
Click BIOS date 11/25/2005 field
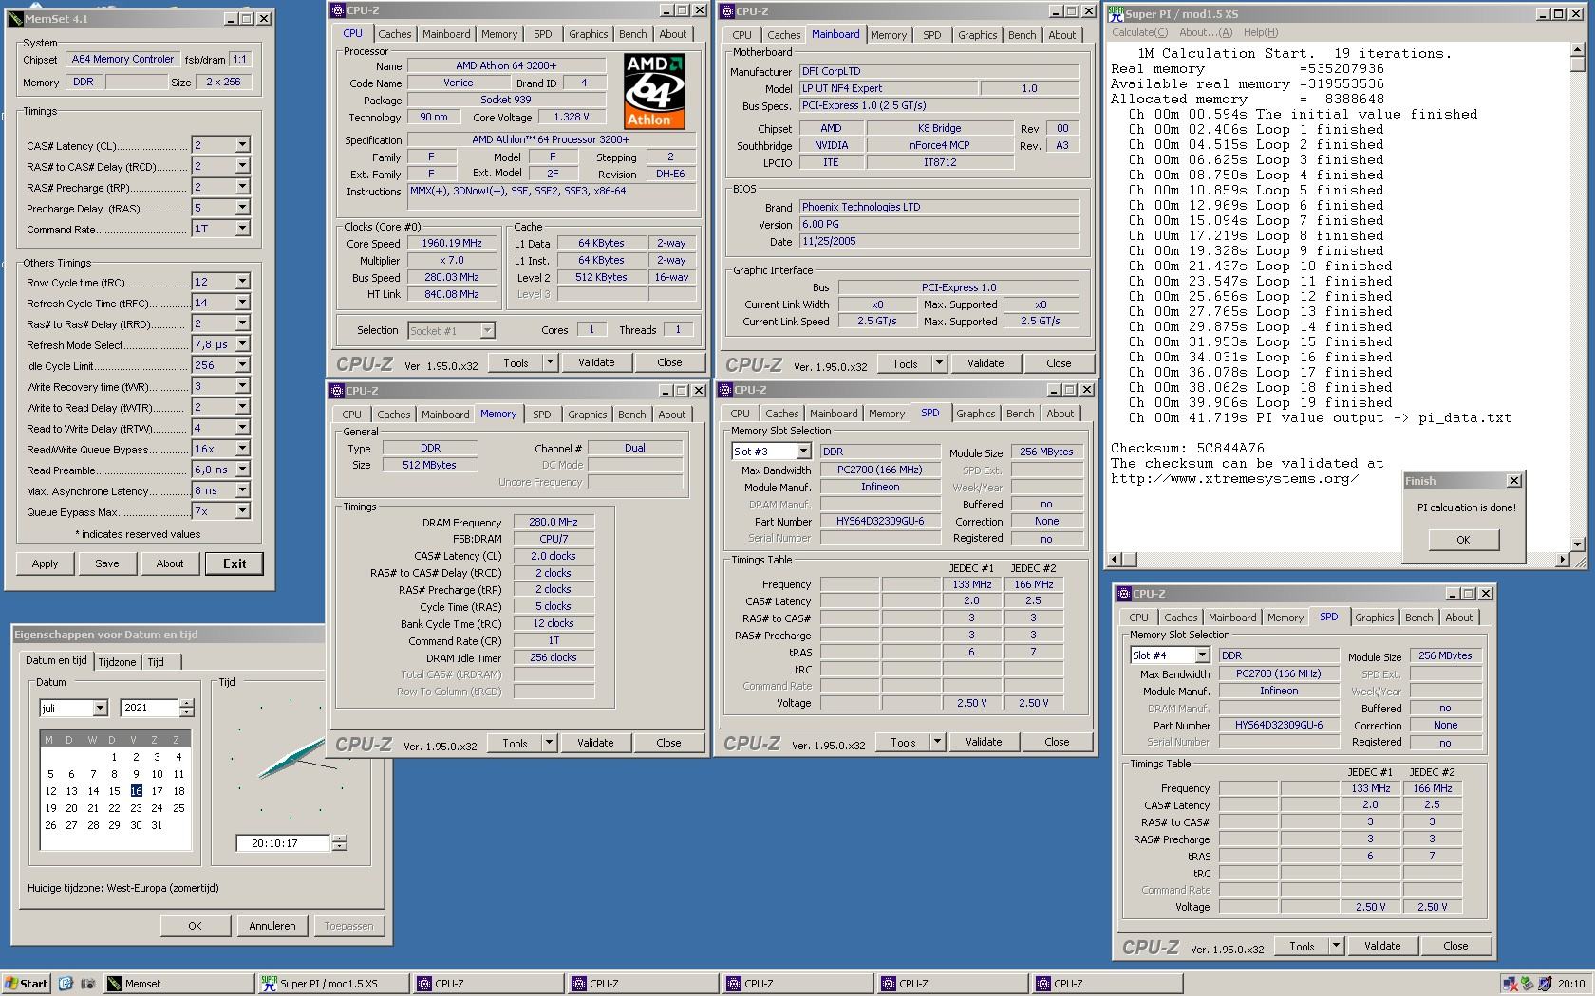(938, 241)
